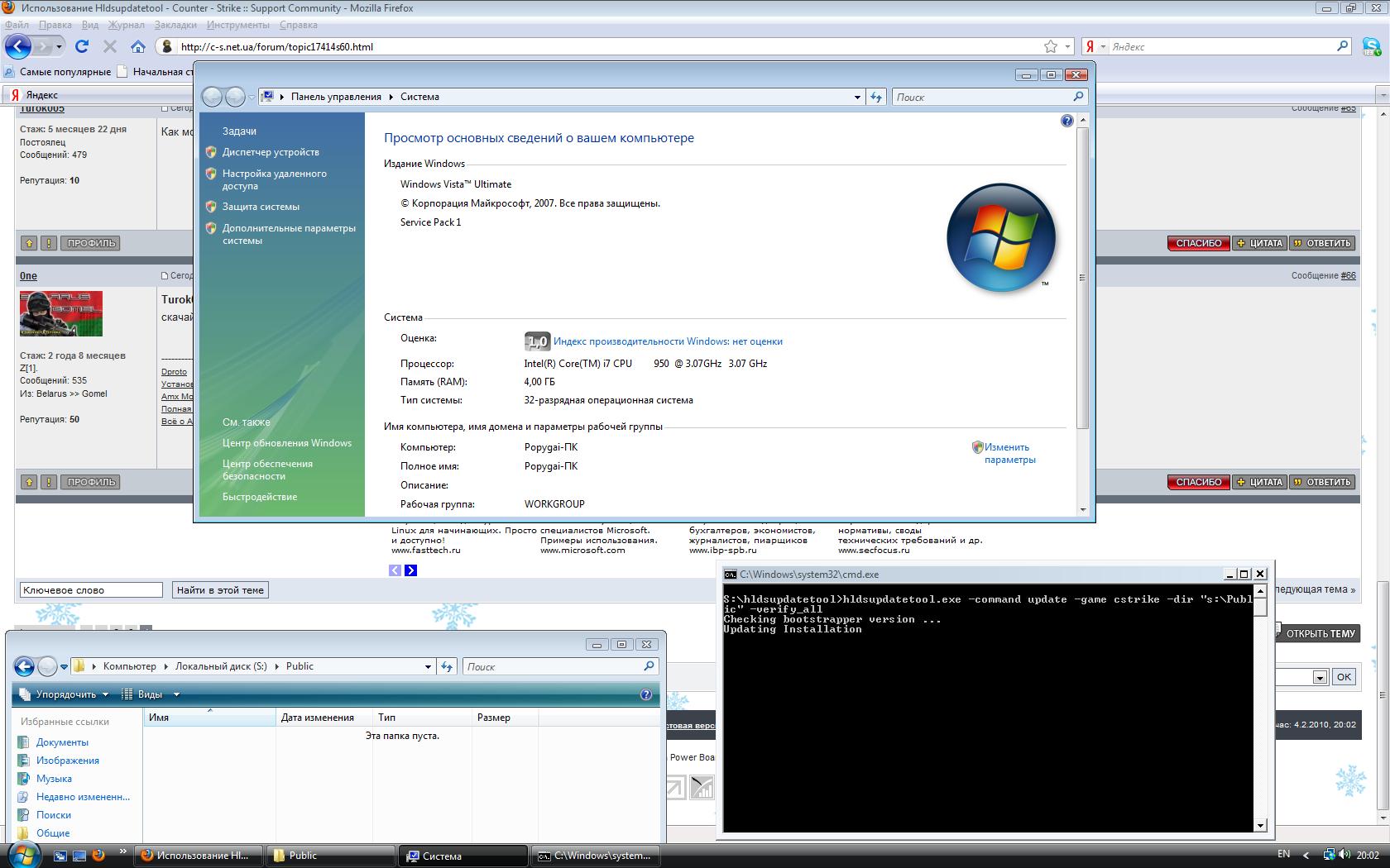This screenshot has height=868, width=1390.
Task: Expand recent pages dropdown in System window
Action: (x=252, y=98)
